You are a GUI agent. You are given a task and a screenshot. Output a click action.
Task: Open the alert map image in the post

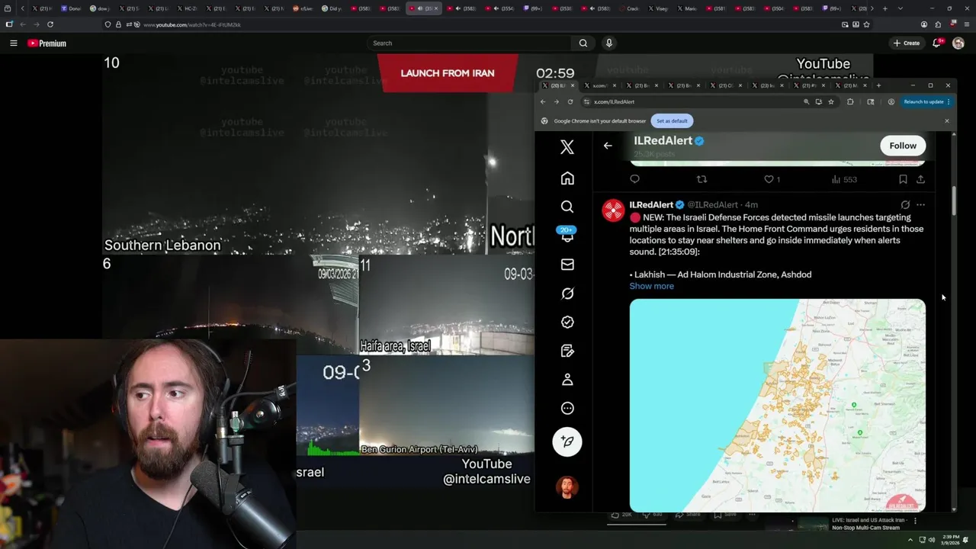778,405
